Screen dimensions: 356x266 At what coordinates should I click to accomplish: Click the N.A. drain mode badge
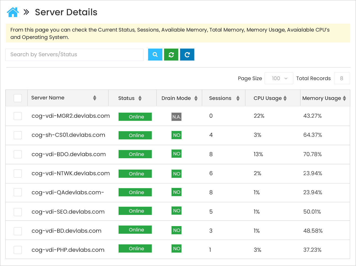click(176, 117)
